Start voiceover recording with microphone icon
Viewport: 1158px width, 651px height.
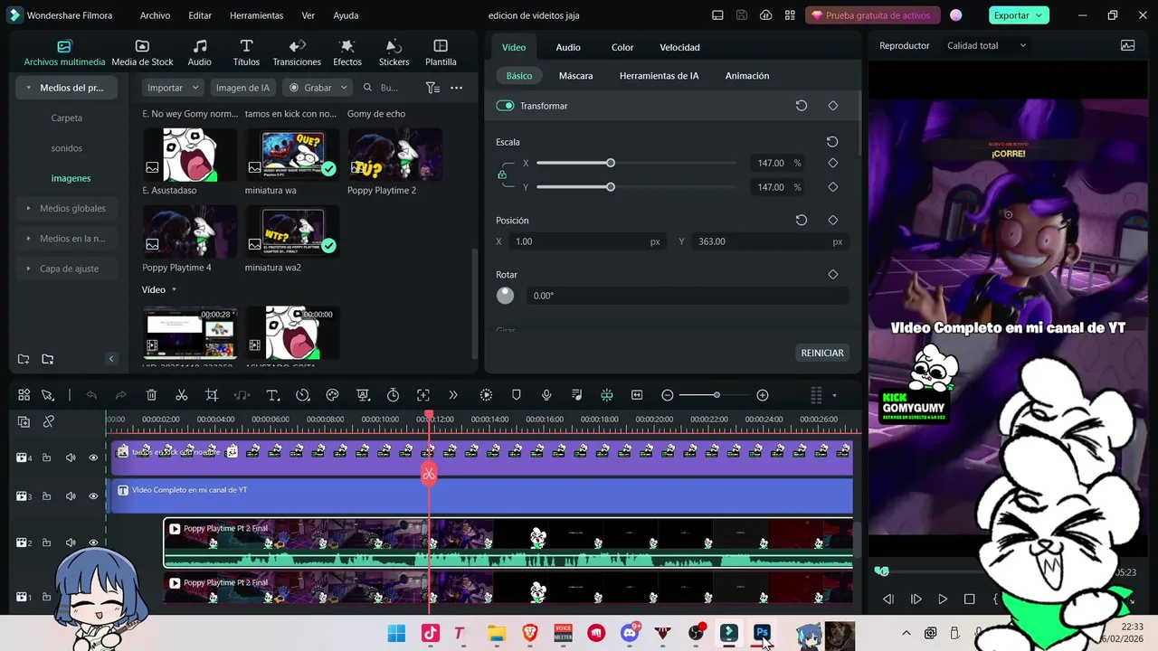tap(546, 395)
